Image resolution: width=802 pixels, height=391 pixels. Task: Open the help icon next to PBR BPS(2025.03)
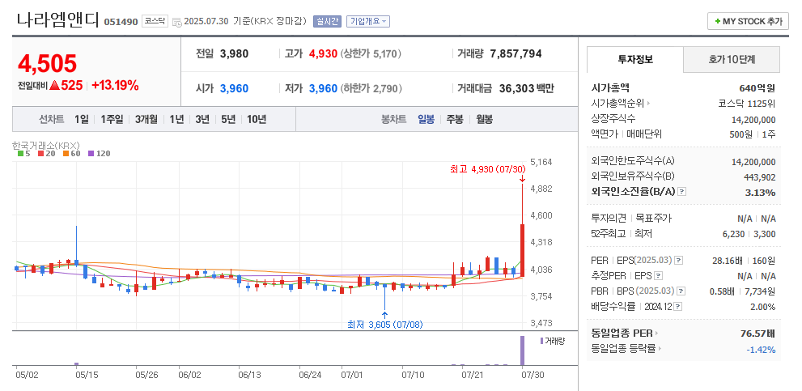click(681, 291)
